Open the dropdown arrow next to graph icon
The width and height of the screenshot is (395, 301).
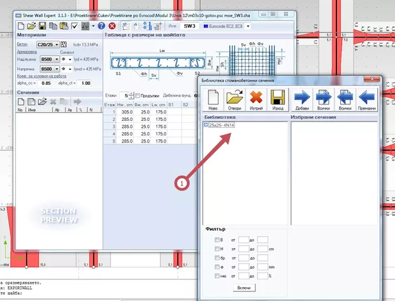[x=93, y=26]
